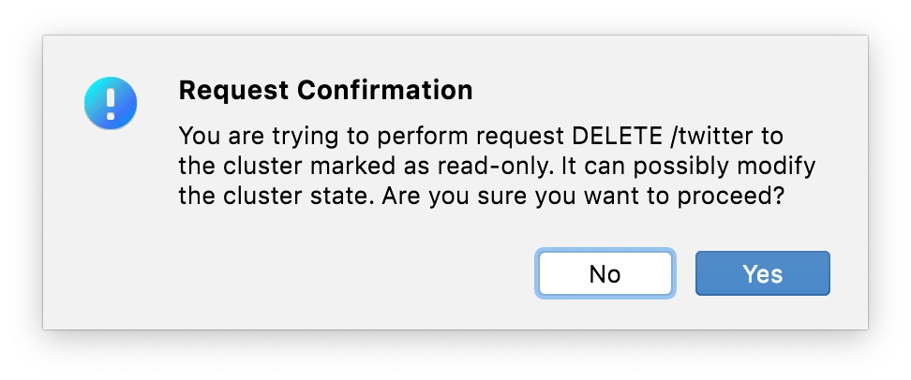This screenshot has width=911, height=380.
Task: Click the blue exclamation alert icon
Action: point(111,103)
